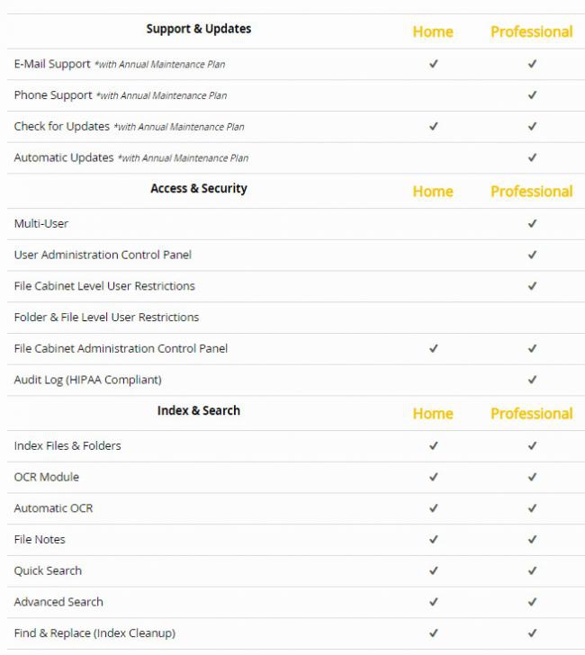Click Home checkmark for File Cabinet Administration
This screenshot has width=585, height=655.
pyautogui.click(x=433, y=348)
